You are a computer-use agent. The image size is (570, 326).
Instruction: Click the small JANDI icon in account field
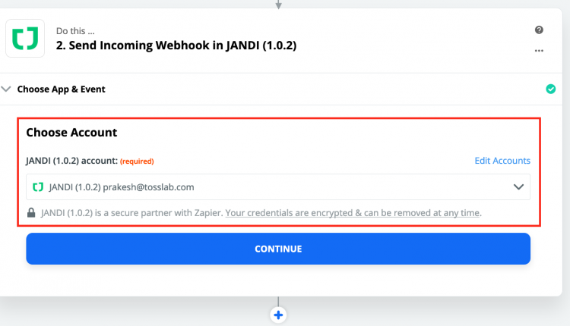click(38, 187)
